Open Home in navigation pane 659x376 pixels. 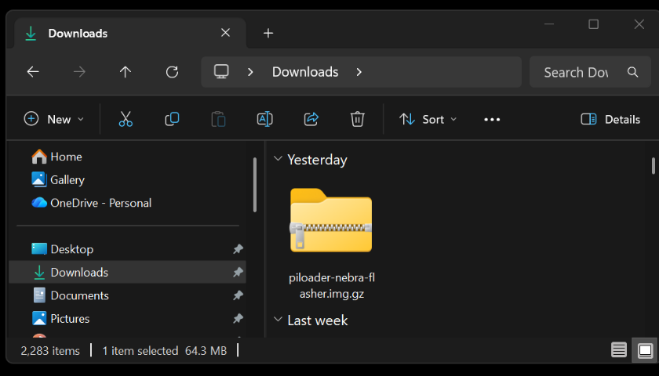point(56,157)
